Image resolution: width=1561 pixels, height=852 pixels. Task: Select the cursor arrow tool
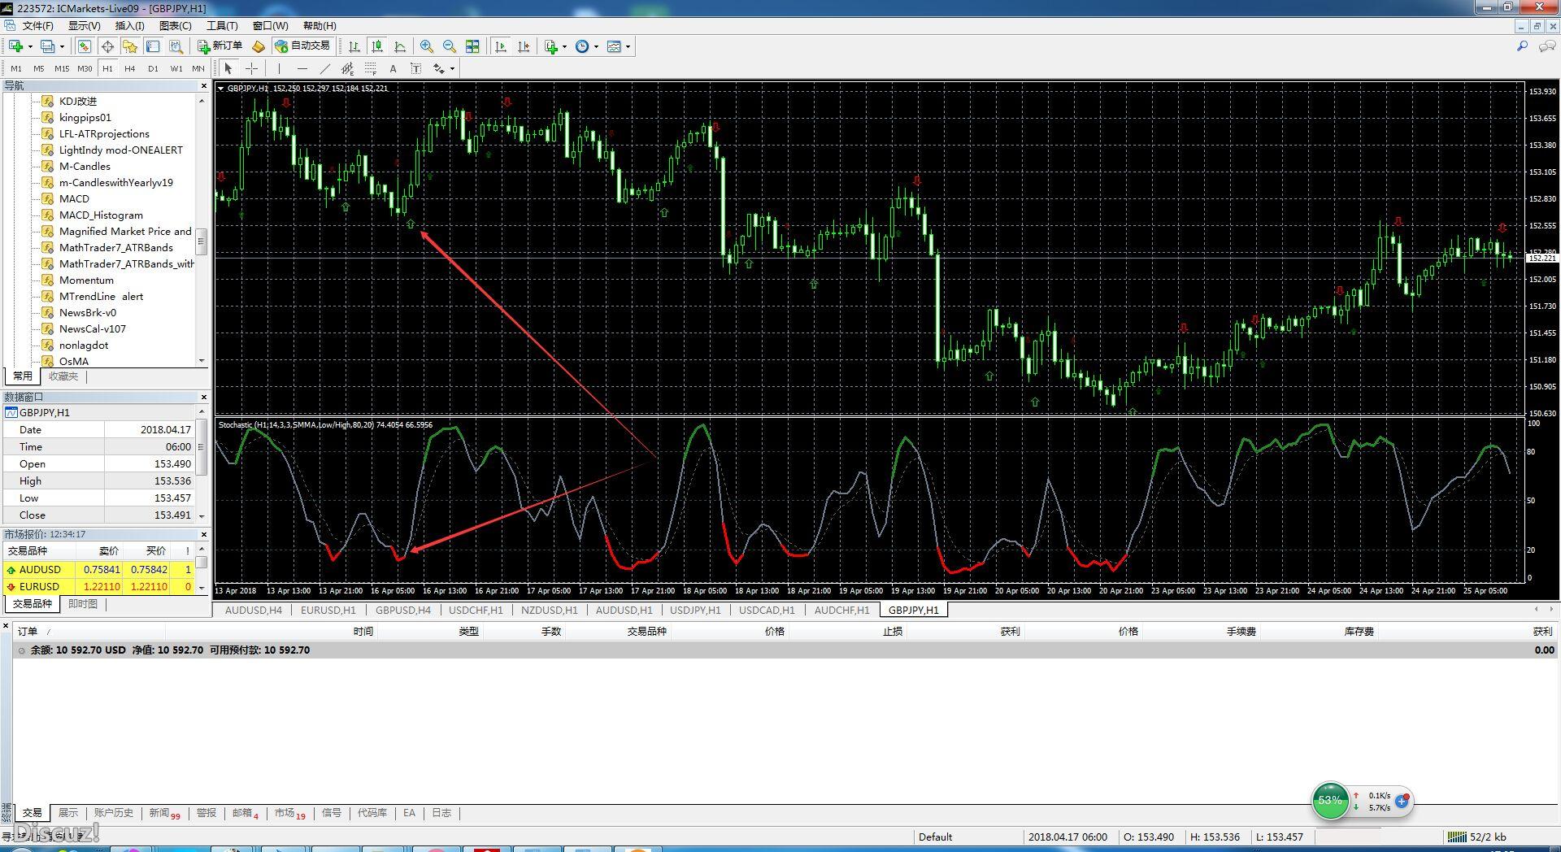[228, 68]
